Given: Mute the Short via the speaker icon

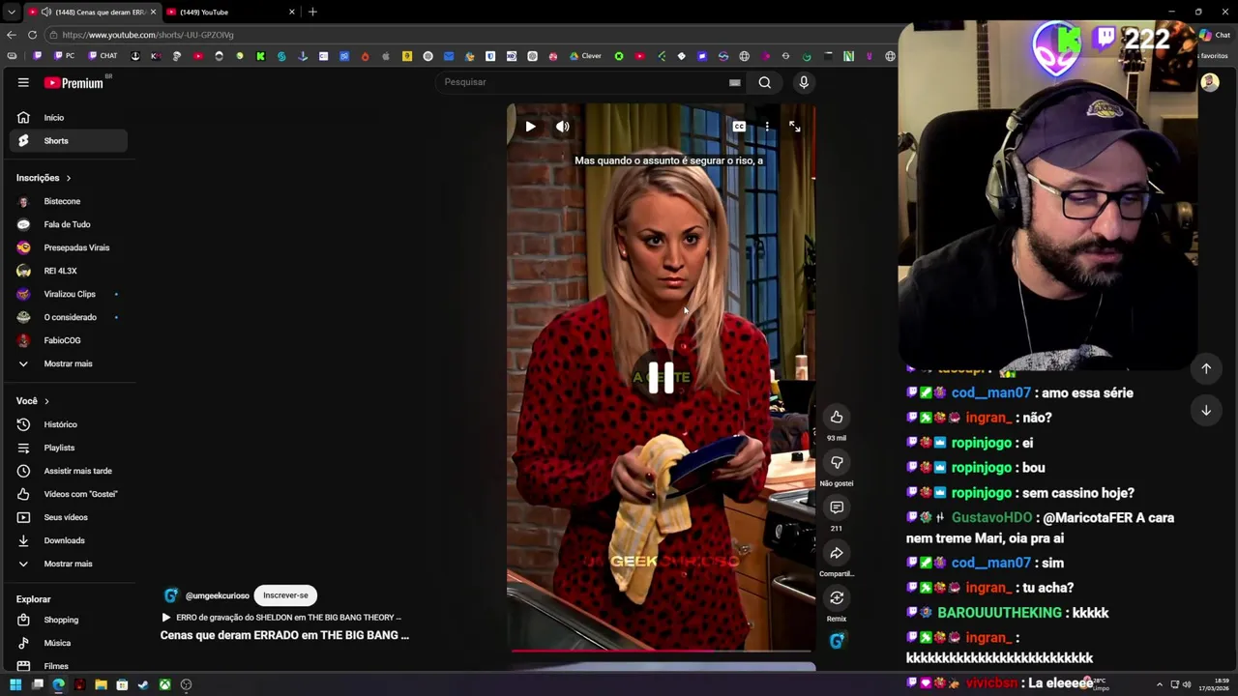Looking at the screenshot, I should pos(563,127).
